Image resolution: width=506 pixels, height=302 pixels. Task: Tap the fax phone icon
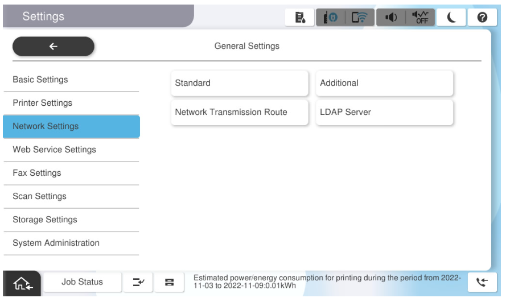[x=482, y=282]
